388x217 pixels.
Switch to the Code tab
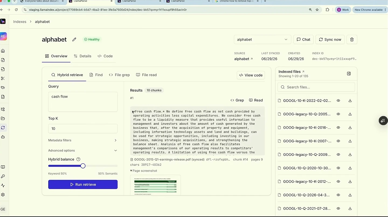105,56
